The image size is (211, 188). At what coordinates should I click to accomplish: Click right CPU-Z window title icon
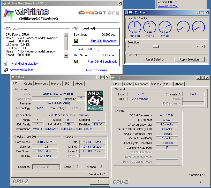[x=113, y=78]
